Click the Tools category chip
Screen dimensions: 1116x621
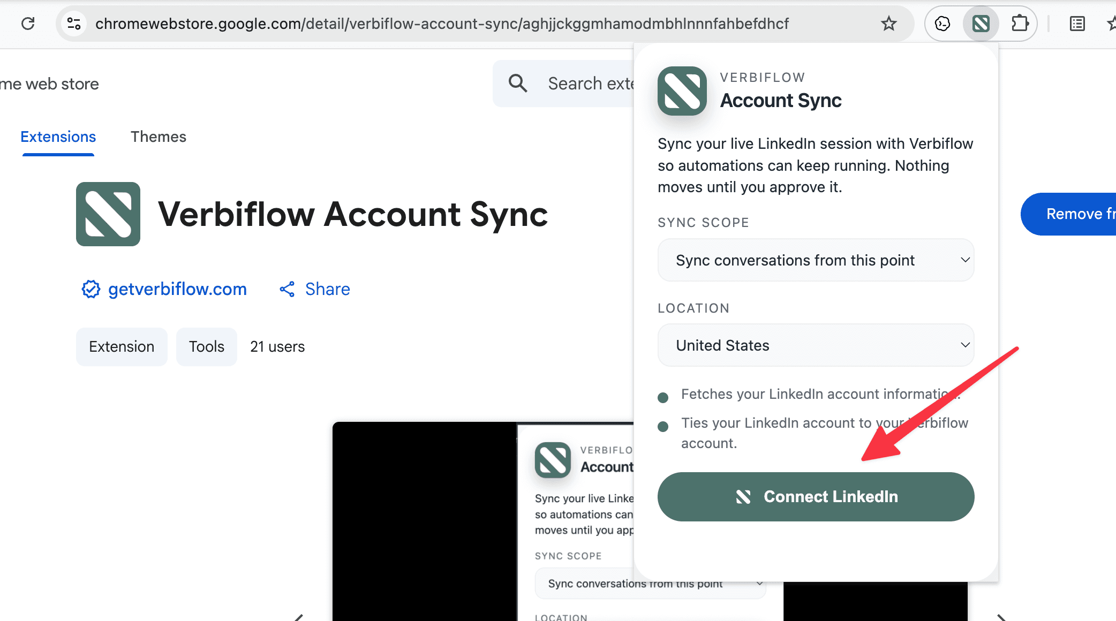click(x=207, y=347)
